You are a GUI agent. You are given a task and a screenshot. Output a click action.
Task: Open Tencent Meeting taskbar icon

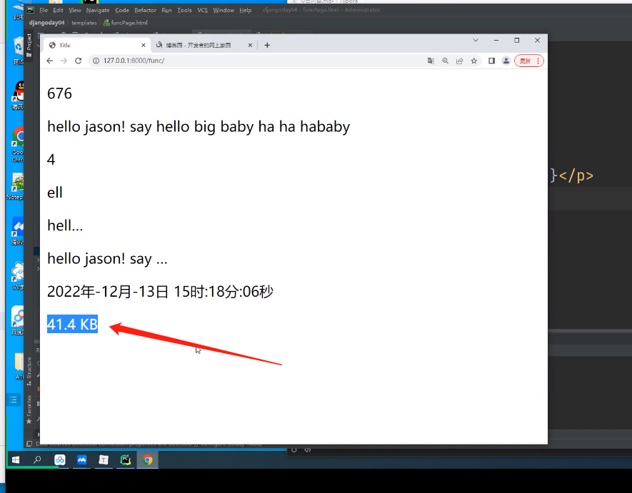click(x=82, y=460)
